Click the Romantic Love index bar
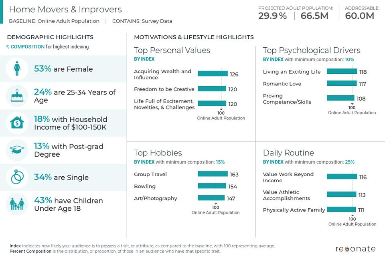The height and width of the screenshot is (262, 385). (341, 83)
